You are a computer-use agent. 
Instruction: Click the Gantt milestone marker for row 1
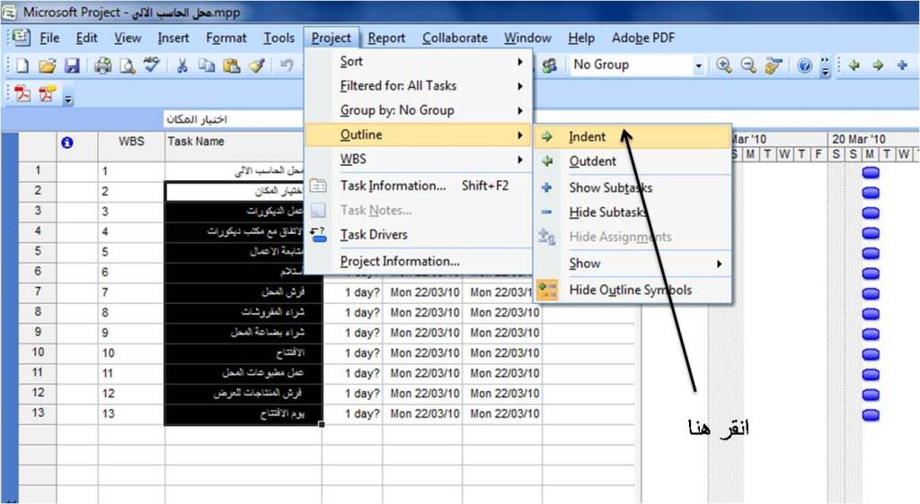coord(871,172)
